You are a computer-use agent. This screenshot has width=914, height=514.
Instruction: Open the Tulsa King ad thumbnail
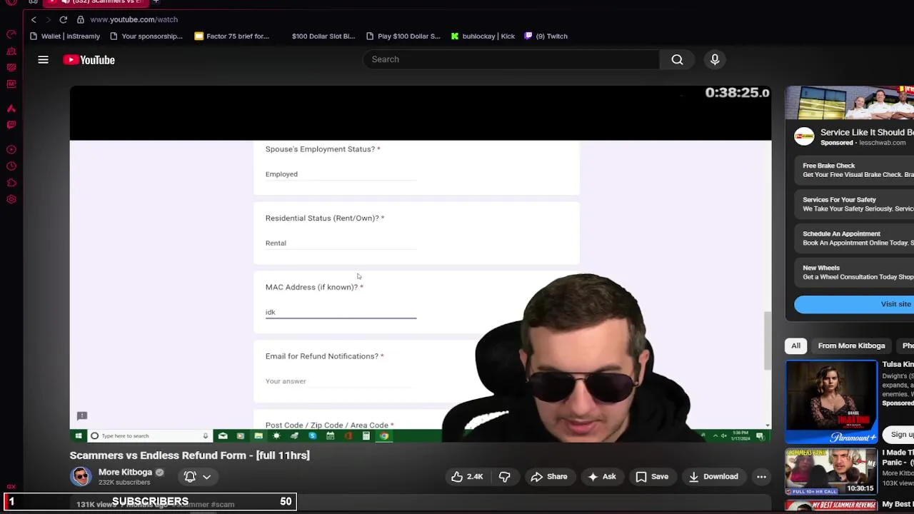tap(831, 402)
